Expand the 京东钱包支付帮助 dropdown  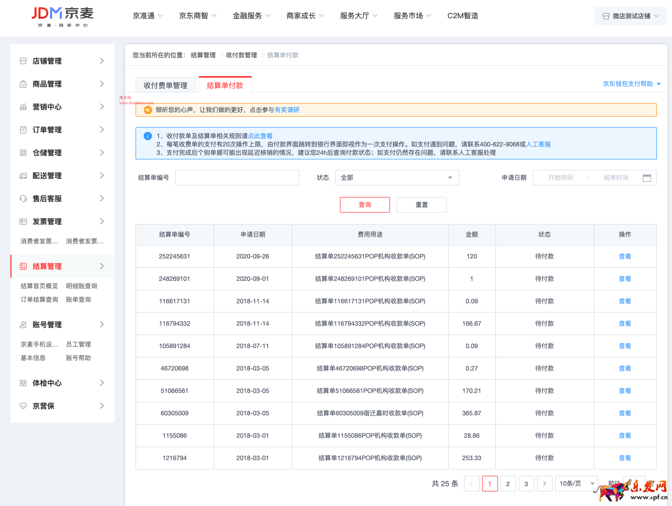coord(630,84)
